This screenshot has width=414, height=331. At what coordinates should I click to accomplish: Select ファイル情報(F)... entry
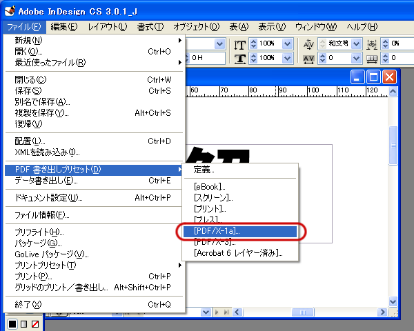pyautogui.click(x=94, y=215)
